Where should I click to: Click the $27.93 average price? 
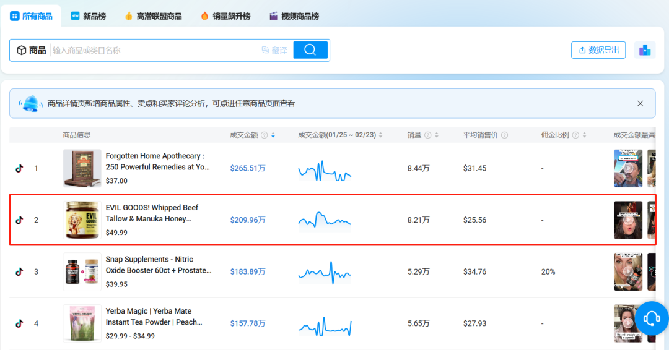(x=474, y=323)
